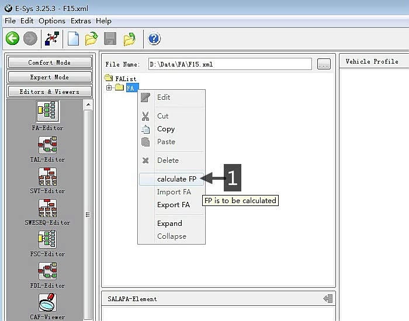Image resolution: width=409 pixels, height=321 pixels.
Task: Open the TAL-Editor
Action: (47, 145)
